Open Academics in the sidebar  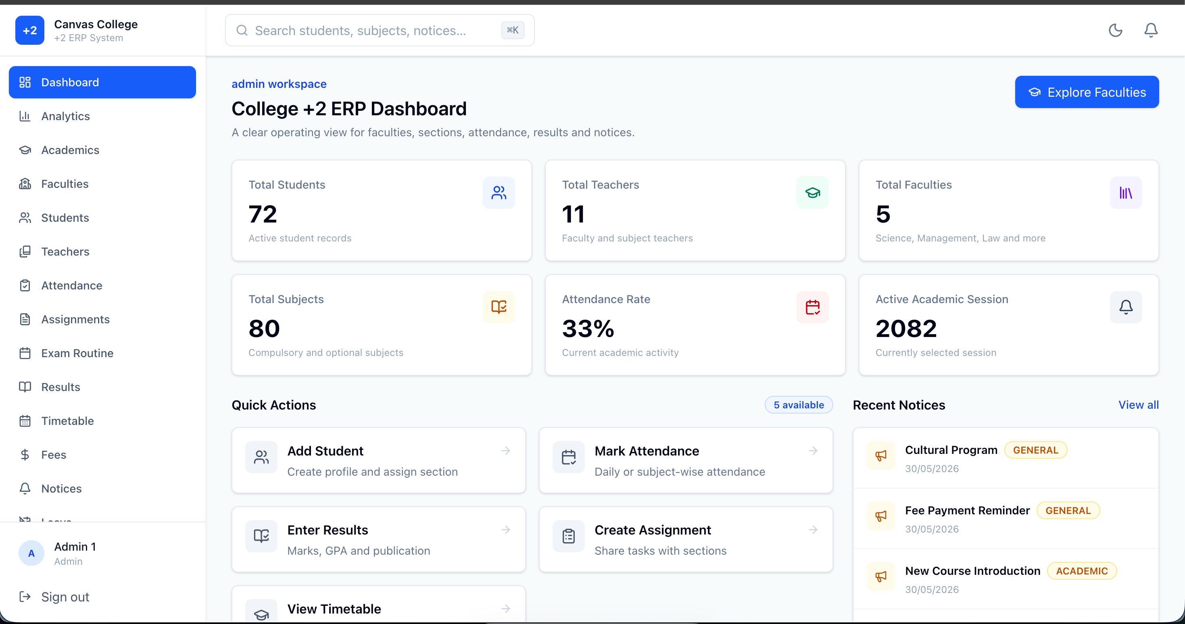coord(102,150)
